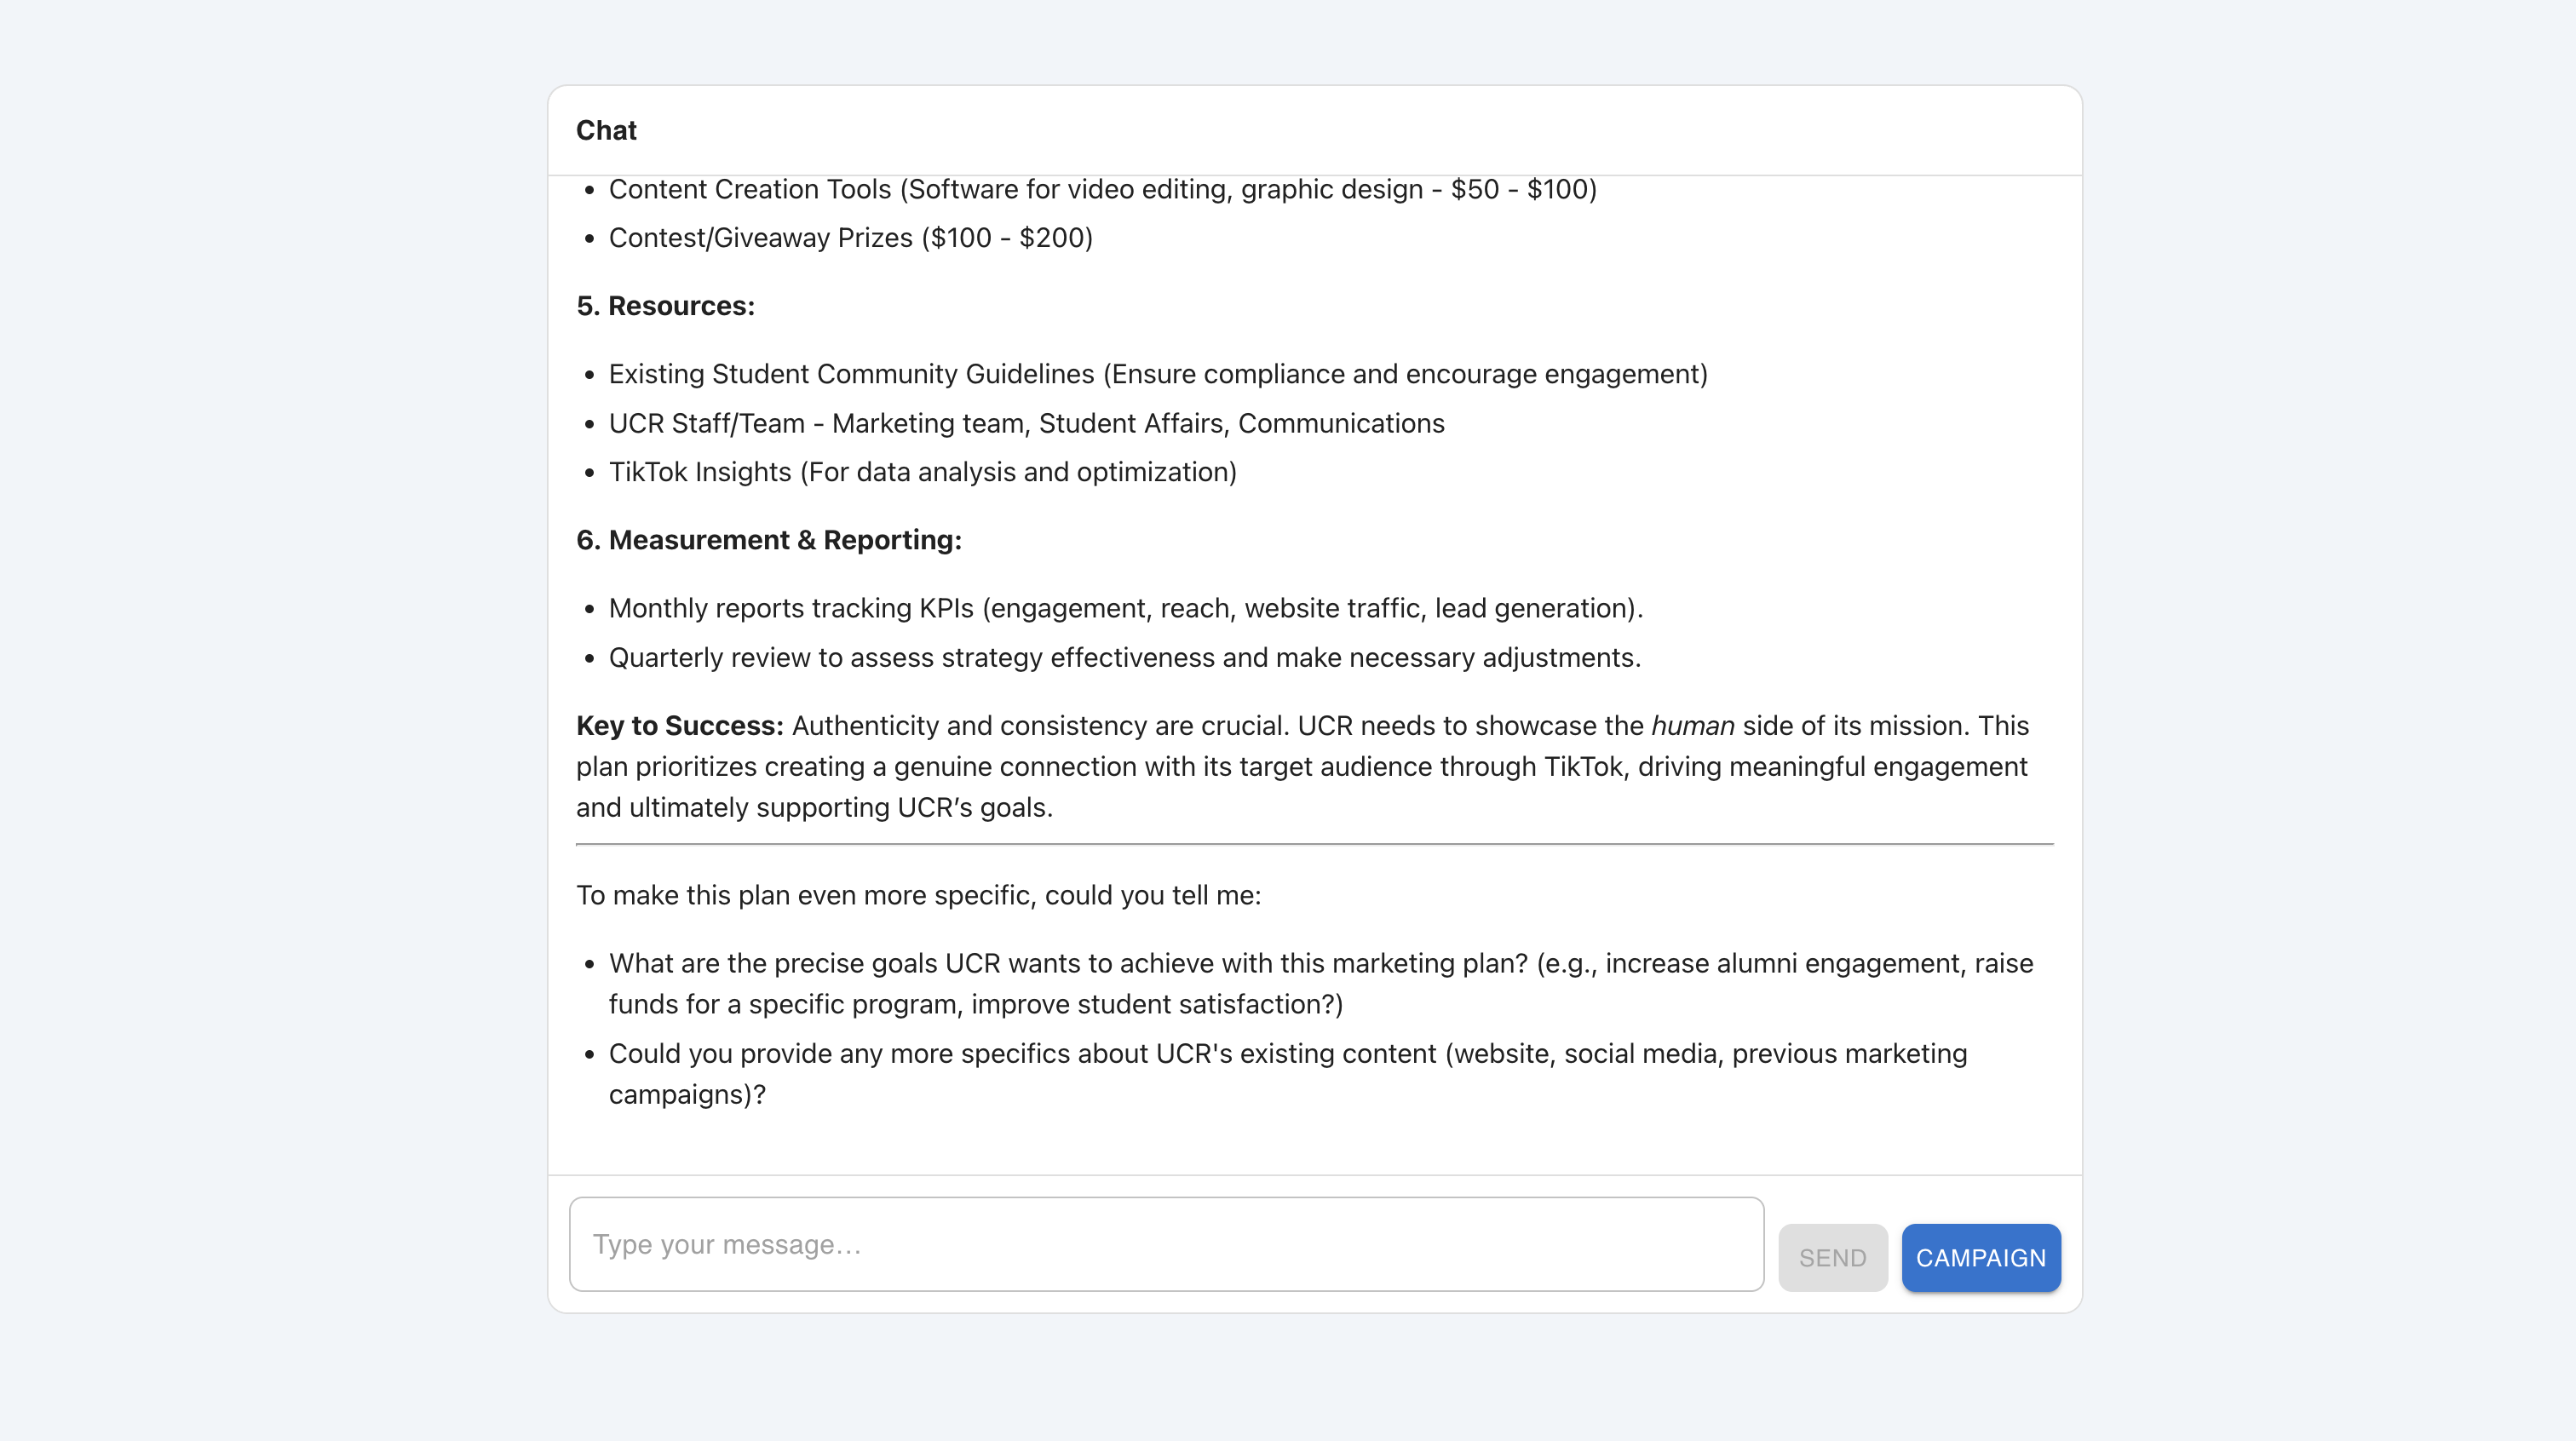This screenshot has height=1441, width=2576.
Task: Select the '6. Measurement & Reporting:' heading
Action: pyautogui.click(x=768, y=540)
